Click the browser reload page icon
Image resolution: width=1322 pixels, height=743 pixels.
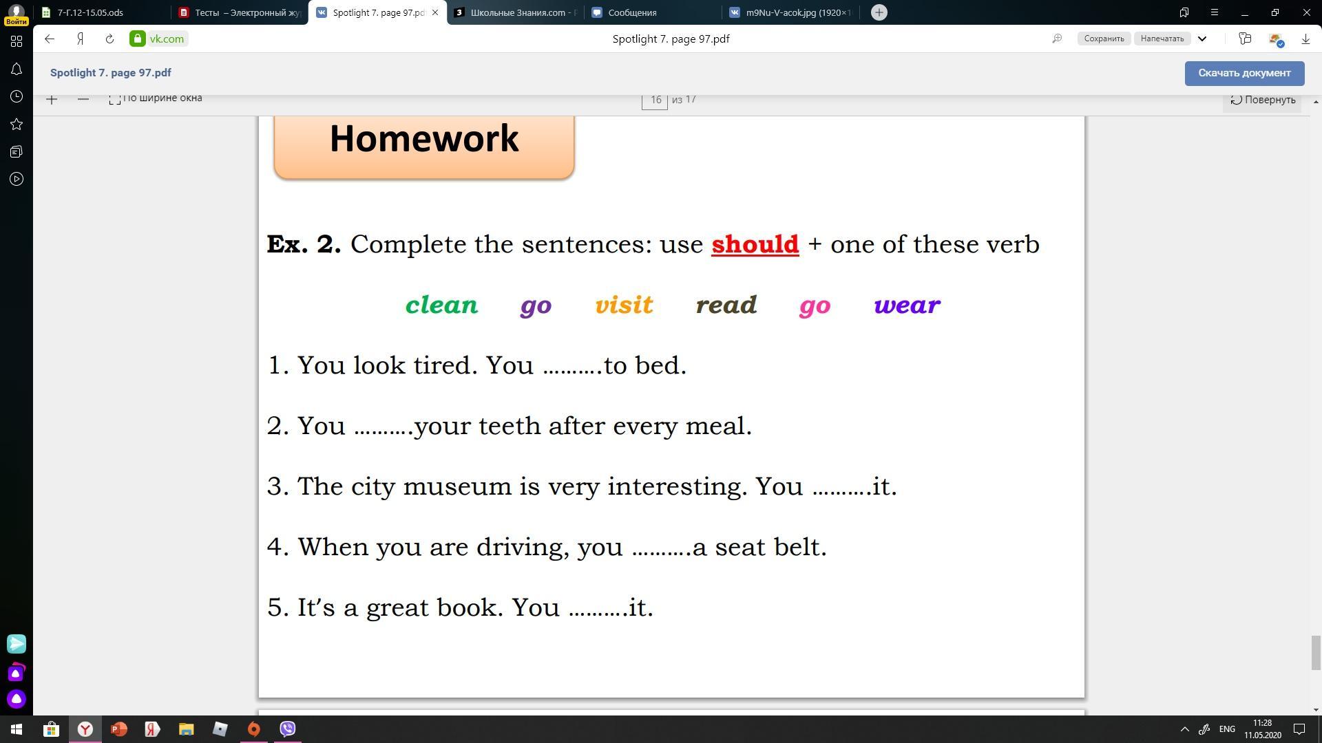(109, 39)
